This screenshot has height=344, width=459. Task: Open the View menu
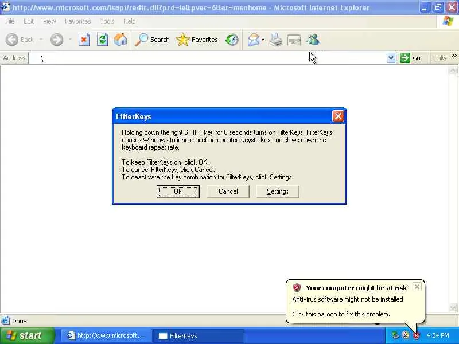[49, 21]
